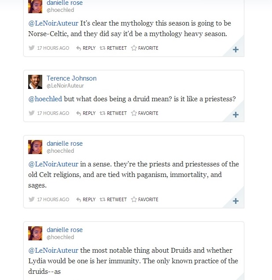This screenshot has width=272, height=280.
Task: Favorite Terence Johnson's druid tweet
Action: click(145, 113)
